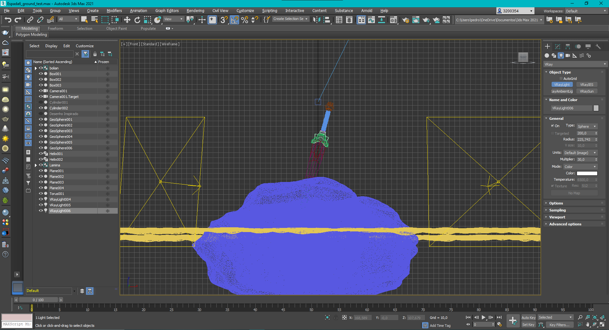Click the Play Animation button
Viewport: 609px width, 330px height.
pos(483,317)
